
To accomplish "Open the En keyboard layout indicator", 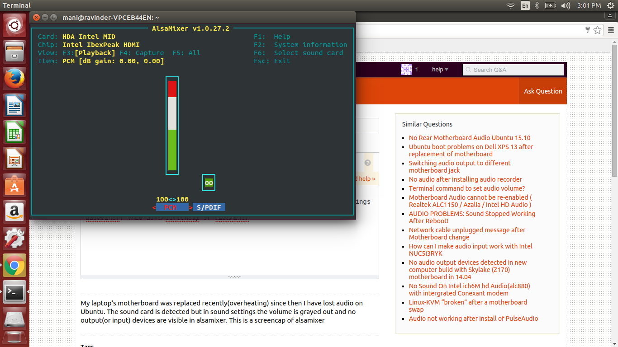I will point(525,5).
